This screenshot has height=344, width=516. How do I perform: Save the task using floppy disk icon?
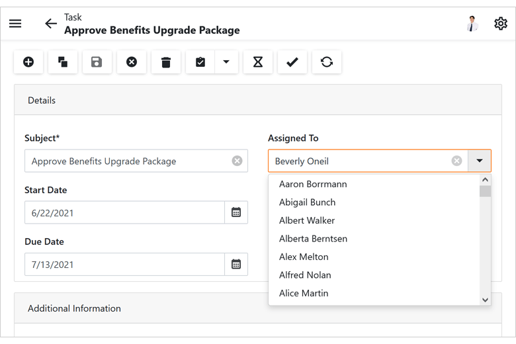coord(97,62)
